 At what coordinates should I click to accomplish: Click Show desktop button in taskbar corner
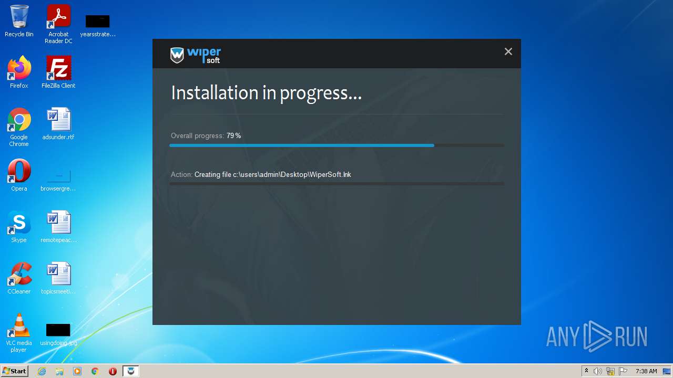[x=667, y=371]
